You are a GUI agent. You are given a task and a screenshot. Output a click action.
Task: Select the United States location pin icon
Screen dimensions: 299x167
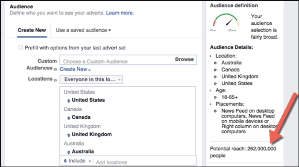pos(69,101)
